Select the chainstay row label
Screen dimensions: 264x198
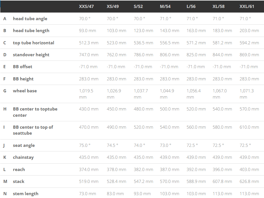click(x=23, y=157)
